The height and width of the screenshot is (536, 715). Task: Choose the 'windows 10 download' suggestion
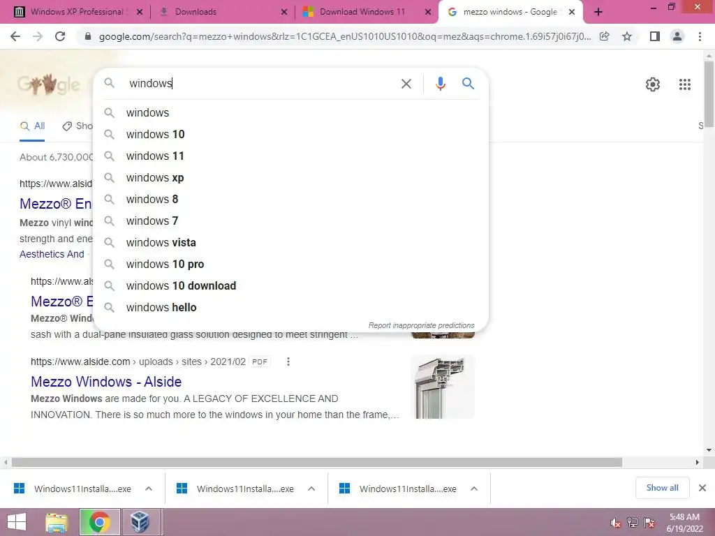click(291, 285)
